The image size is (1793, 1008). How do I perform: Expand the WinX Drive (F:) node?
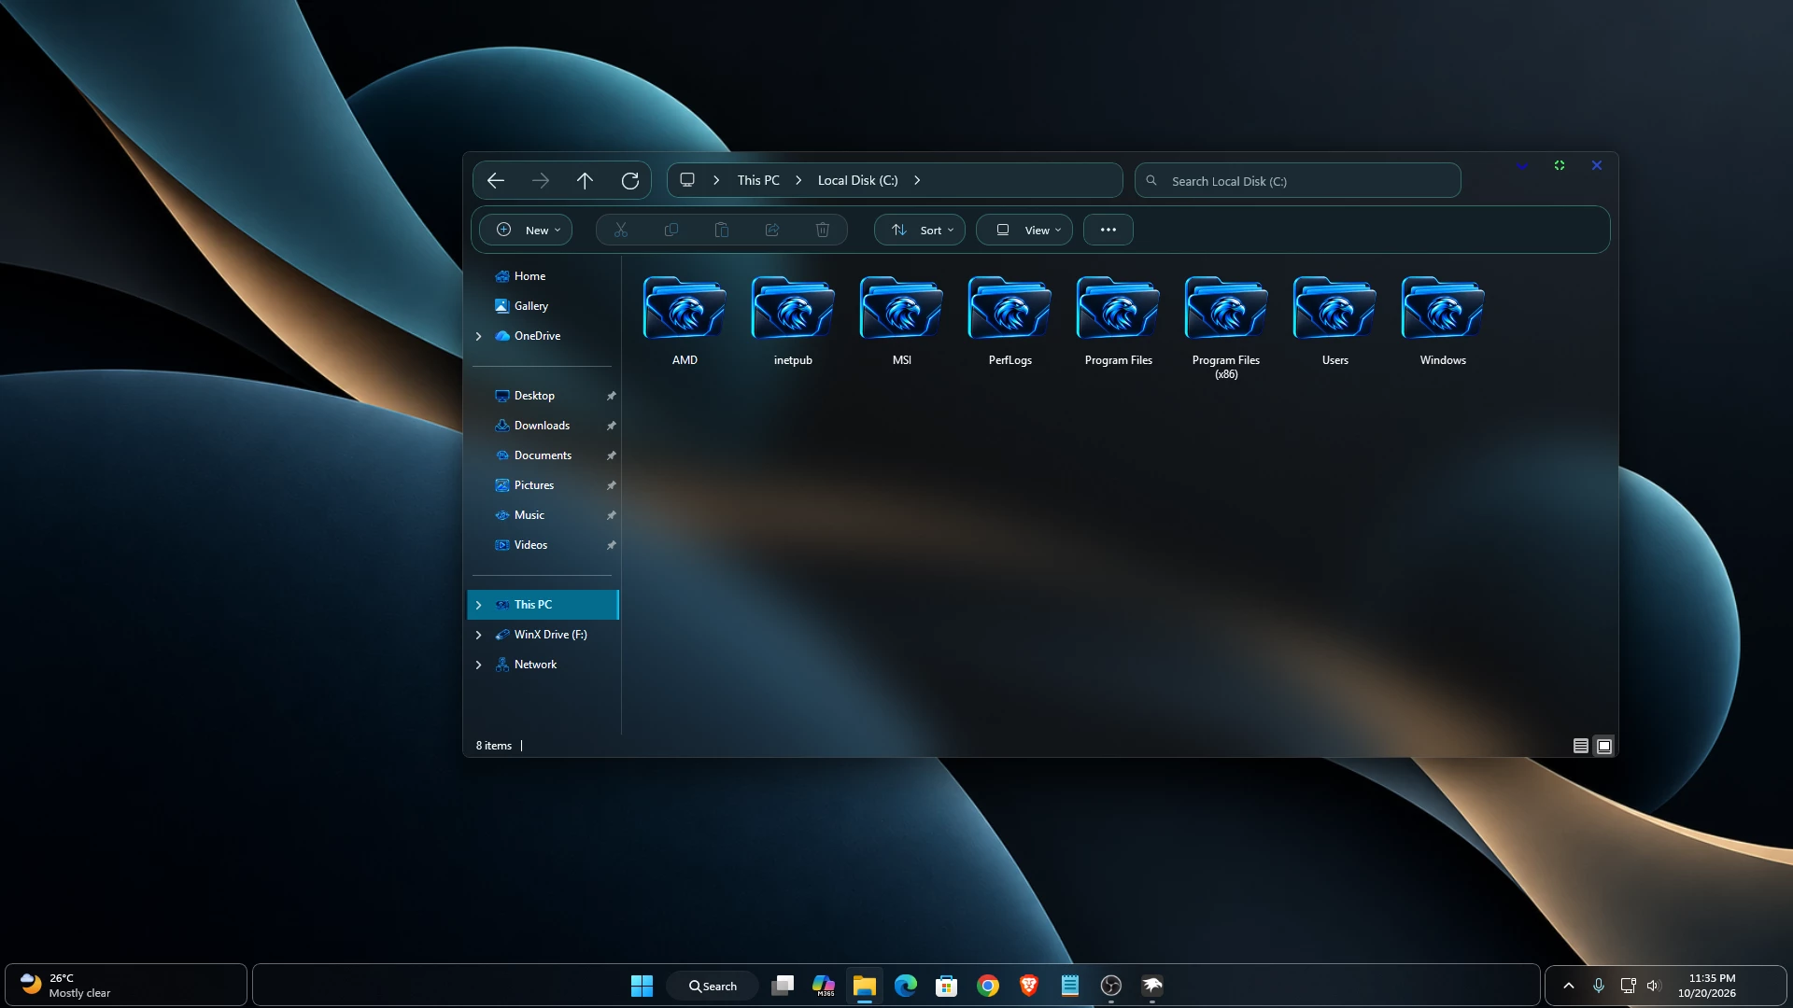pos(479,636)
